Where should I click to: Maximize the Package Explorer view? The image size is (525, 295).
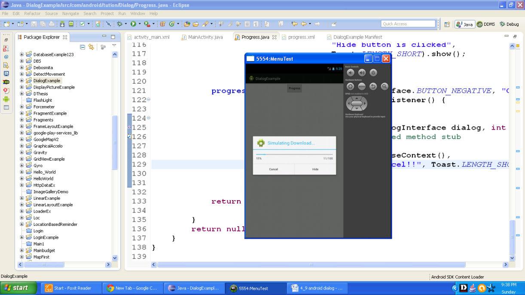click(x=113, y=37)
